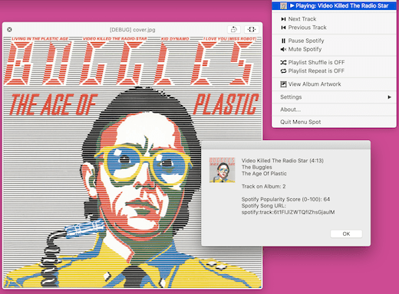Click the fit-to-window icon in the cover.jpg title bar
The width and height of the screenshot is (399, 294).
click(x=252, y=30)
